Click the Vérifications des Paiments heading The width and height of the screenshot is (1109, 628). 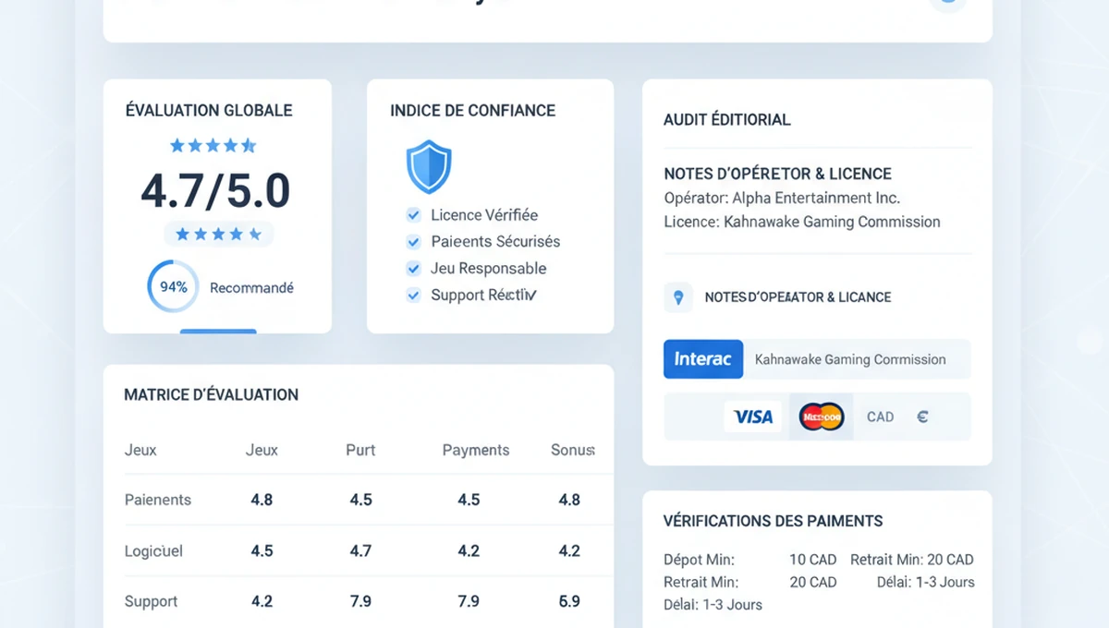point(774,521)
